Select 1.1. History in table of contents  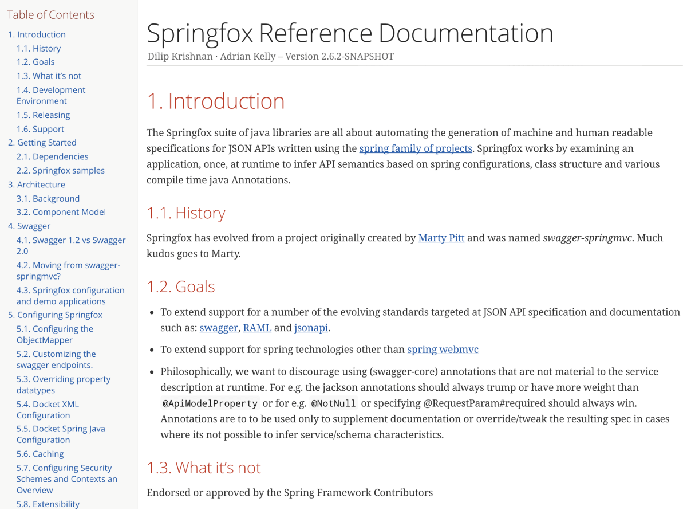tap(38, 49)
